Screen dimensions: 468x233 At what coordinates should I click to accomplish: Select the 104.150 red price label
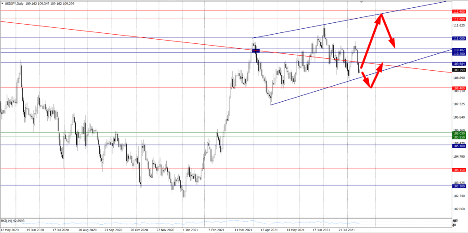pyautogui.click(x=458, y=170)
